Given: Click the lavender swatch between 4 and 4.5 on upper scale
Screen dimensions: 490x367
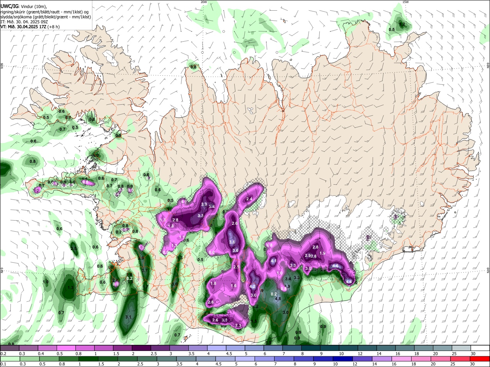Looking at the screenshot, I should 217,348.
